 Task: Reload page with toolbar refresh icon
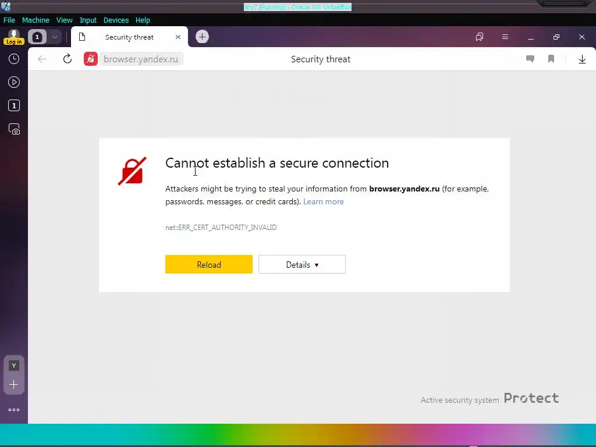pyautogui.click(x=68, y=59)
